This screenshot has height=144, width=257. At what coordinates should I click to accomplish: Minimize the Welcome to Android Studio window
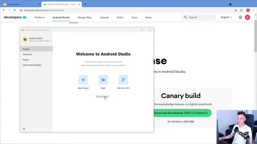pos(134,30)
